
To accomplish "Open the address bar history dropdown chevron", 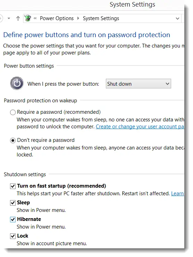I will (177, 18).
